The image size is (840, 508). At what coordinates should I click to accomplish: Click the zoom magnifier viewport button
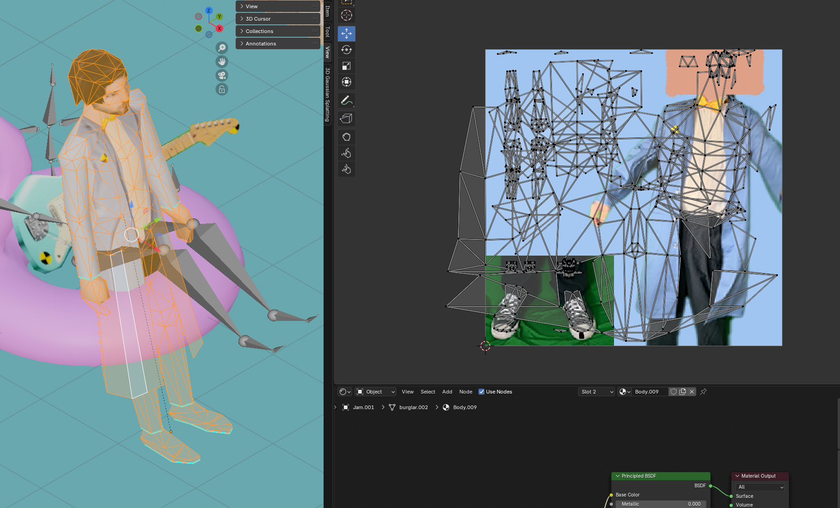222,48
